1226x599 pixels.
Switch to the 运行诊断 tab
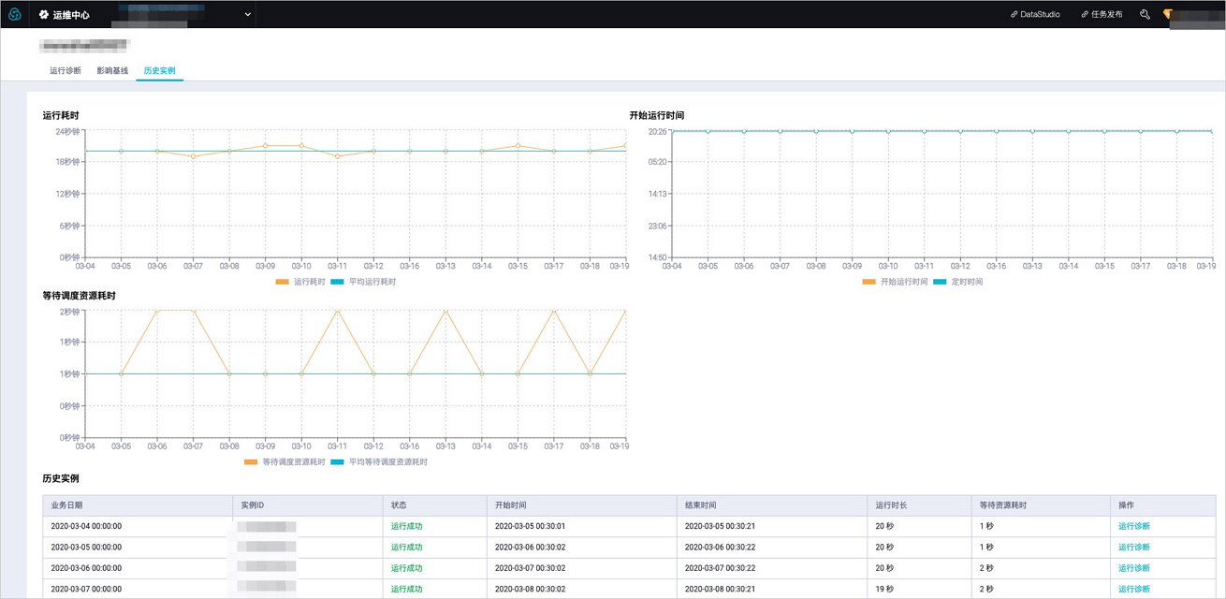(x=66, y=71)
